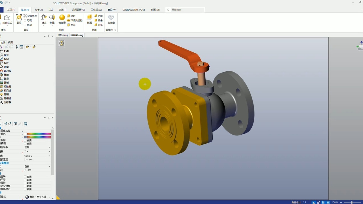Enable the 自动 auto focus checkbox
This screenshot has height=204, width=363.
coord(25,25)
